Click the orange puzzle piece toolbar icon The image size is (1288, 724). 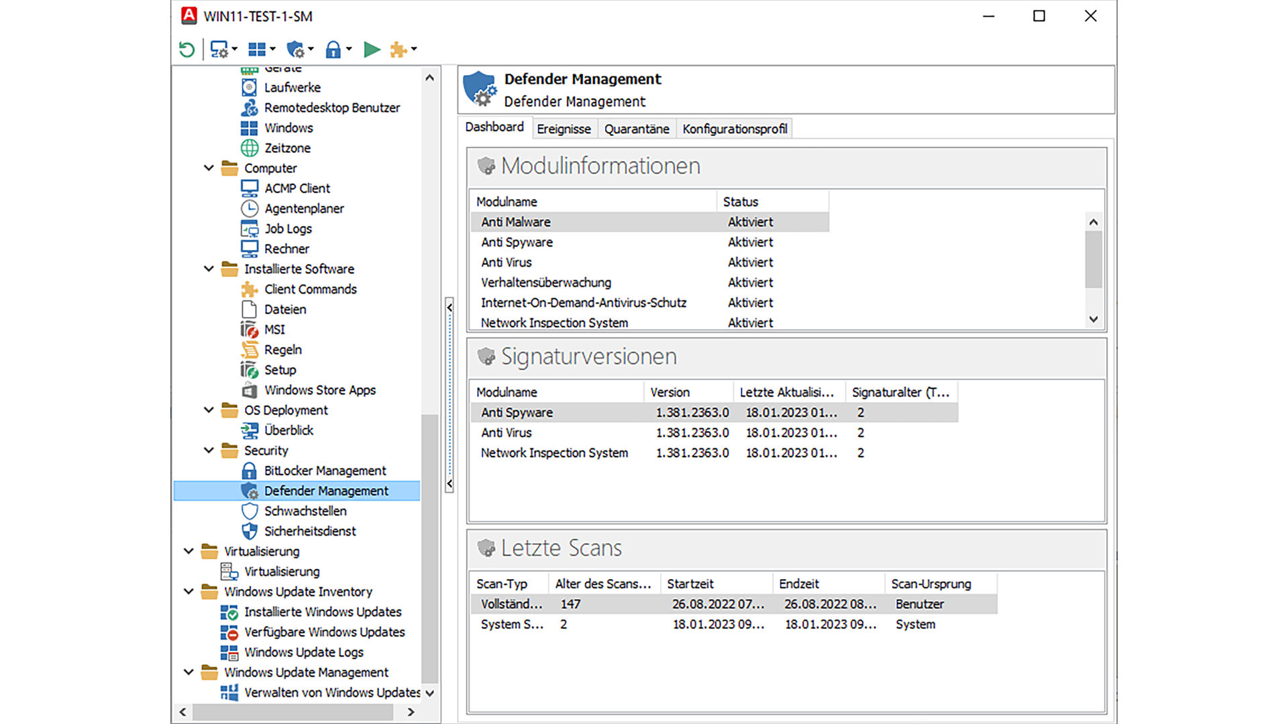[x=398, y=49]
